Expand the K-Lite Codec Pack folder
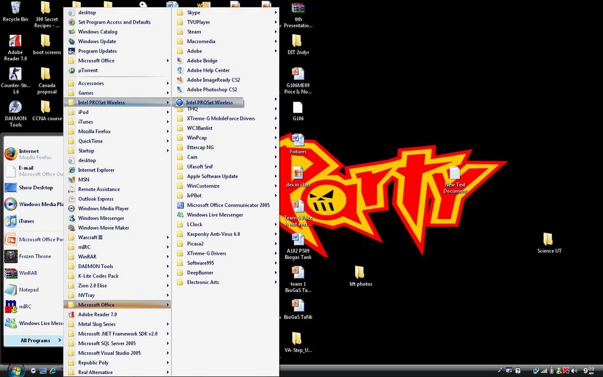This screenshot has width=603, height=377. point(117,276)
